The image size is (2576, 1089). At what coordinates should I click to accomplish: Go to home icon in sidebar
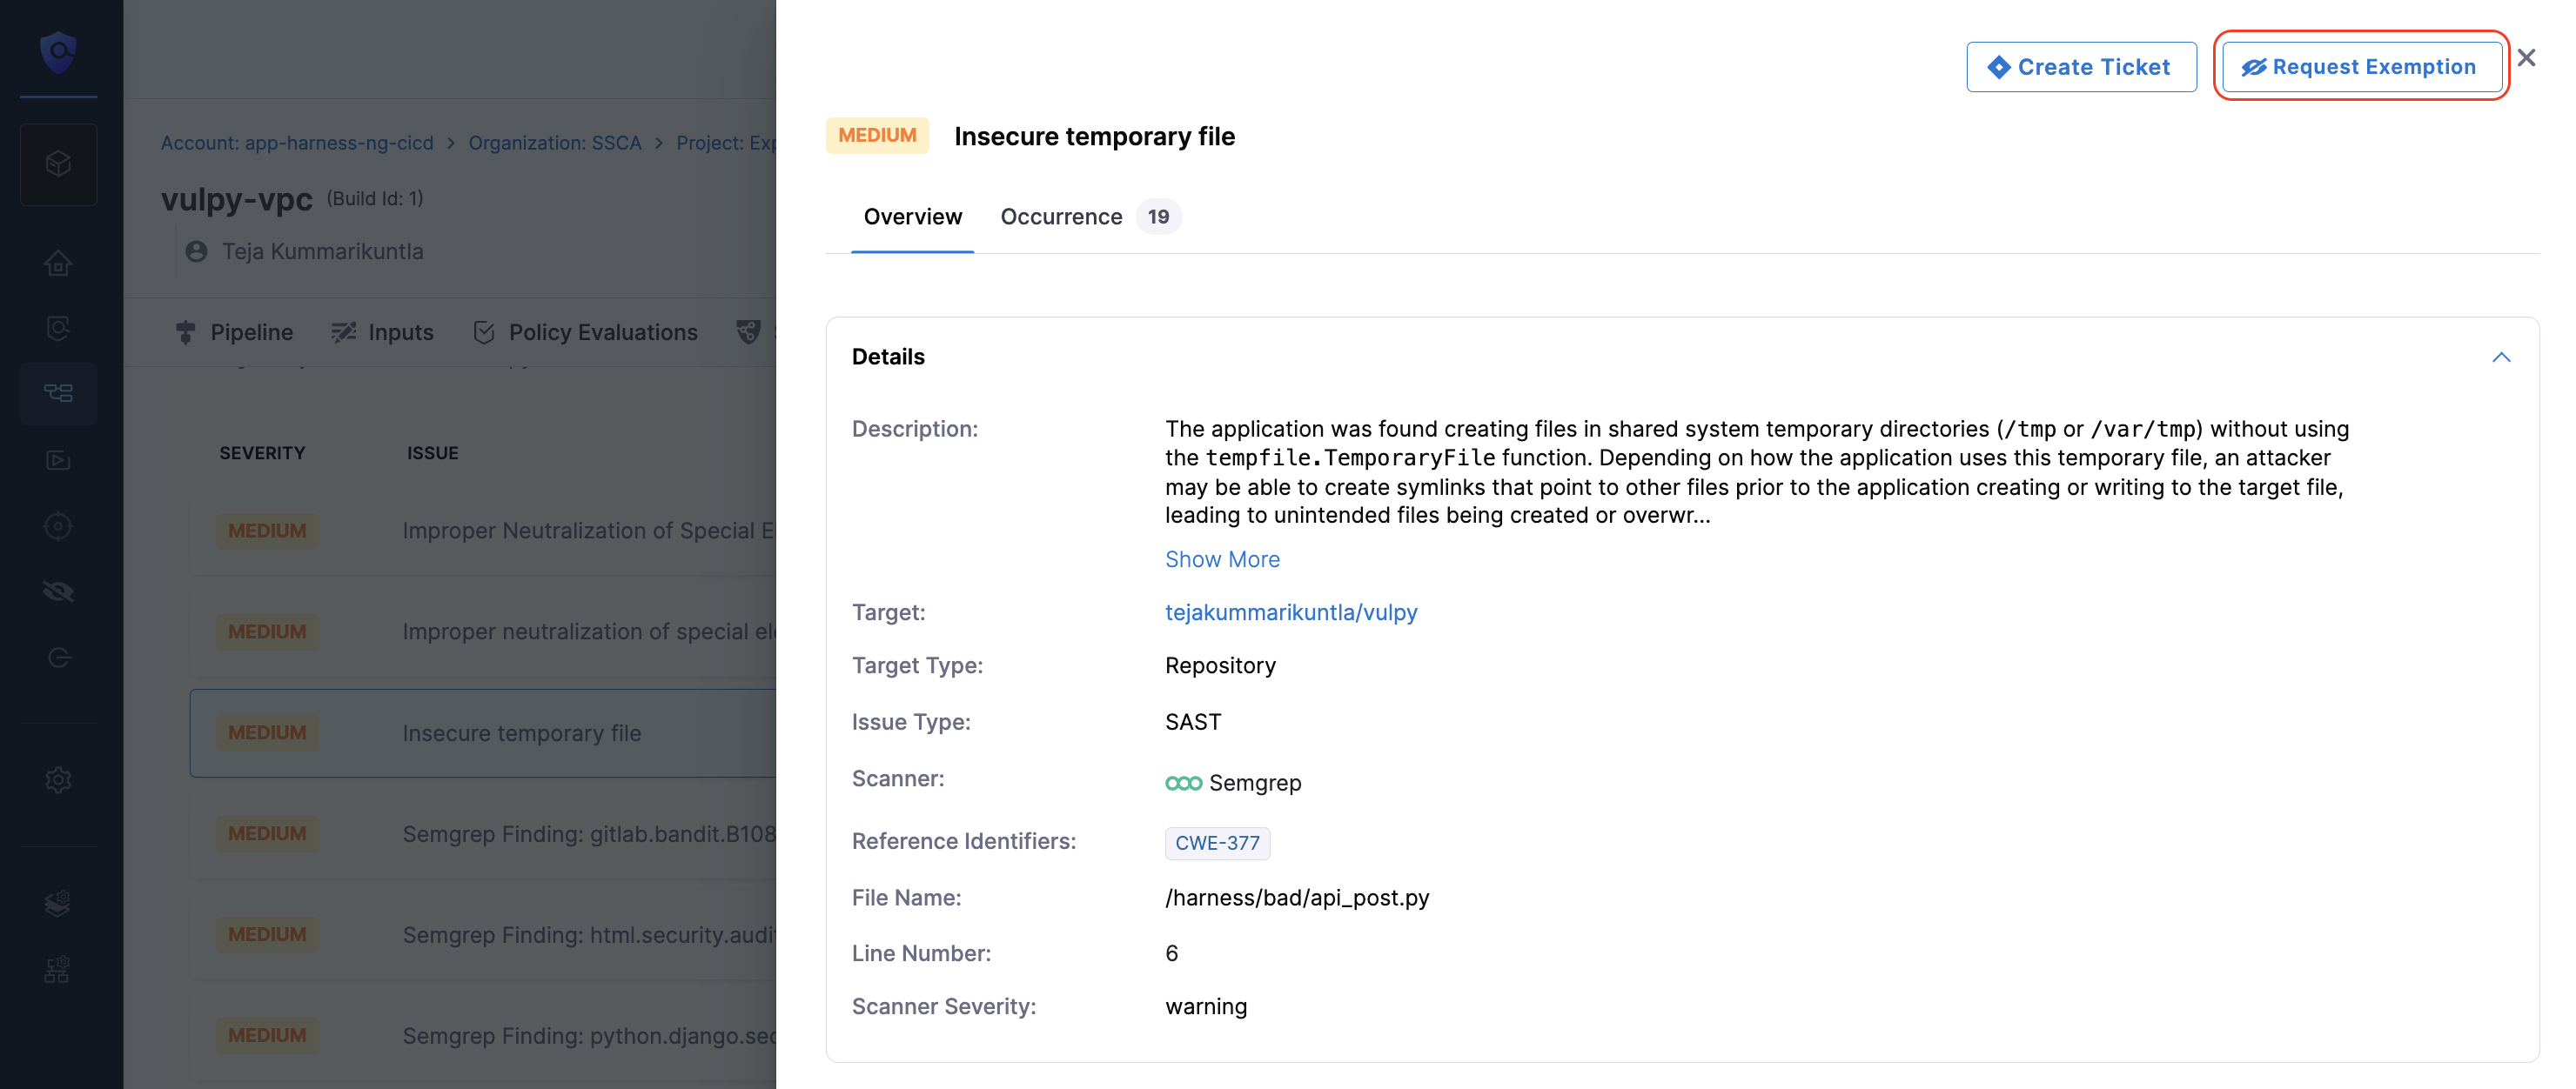[58, 263]
